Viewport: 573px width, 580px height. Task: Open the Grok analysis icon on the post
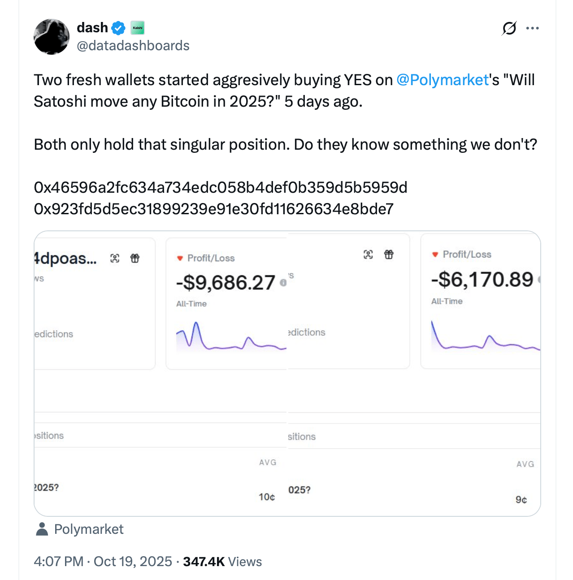pos(509,28)
